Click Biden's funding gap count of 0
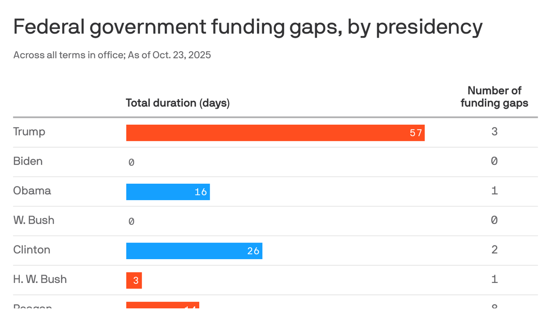Viewport: 551px width, 310px height. click(494, 161)
